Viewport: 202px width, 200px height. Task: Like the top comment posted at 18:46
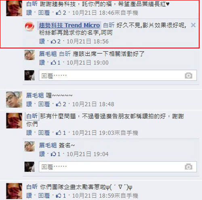point(29,13)
